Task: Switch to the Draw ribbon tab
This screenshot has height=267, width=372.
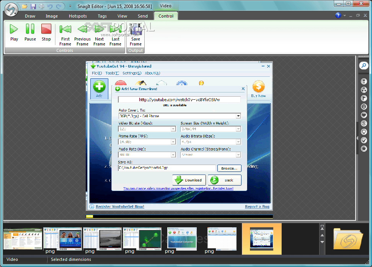Action: pos(30,16)
